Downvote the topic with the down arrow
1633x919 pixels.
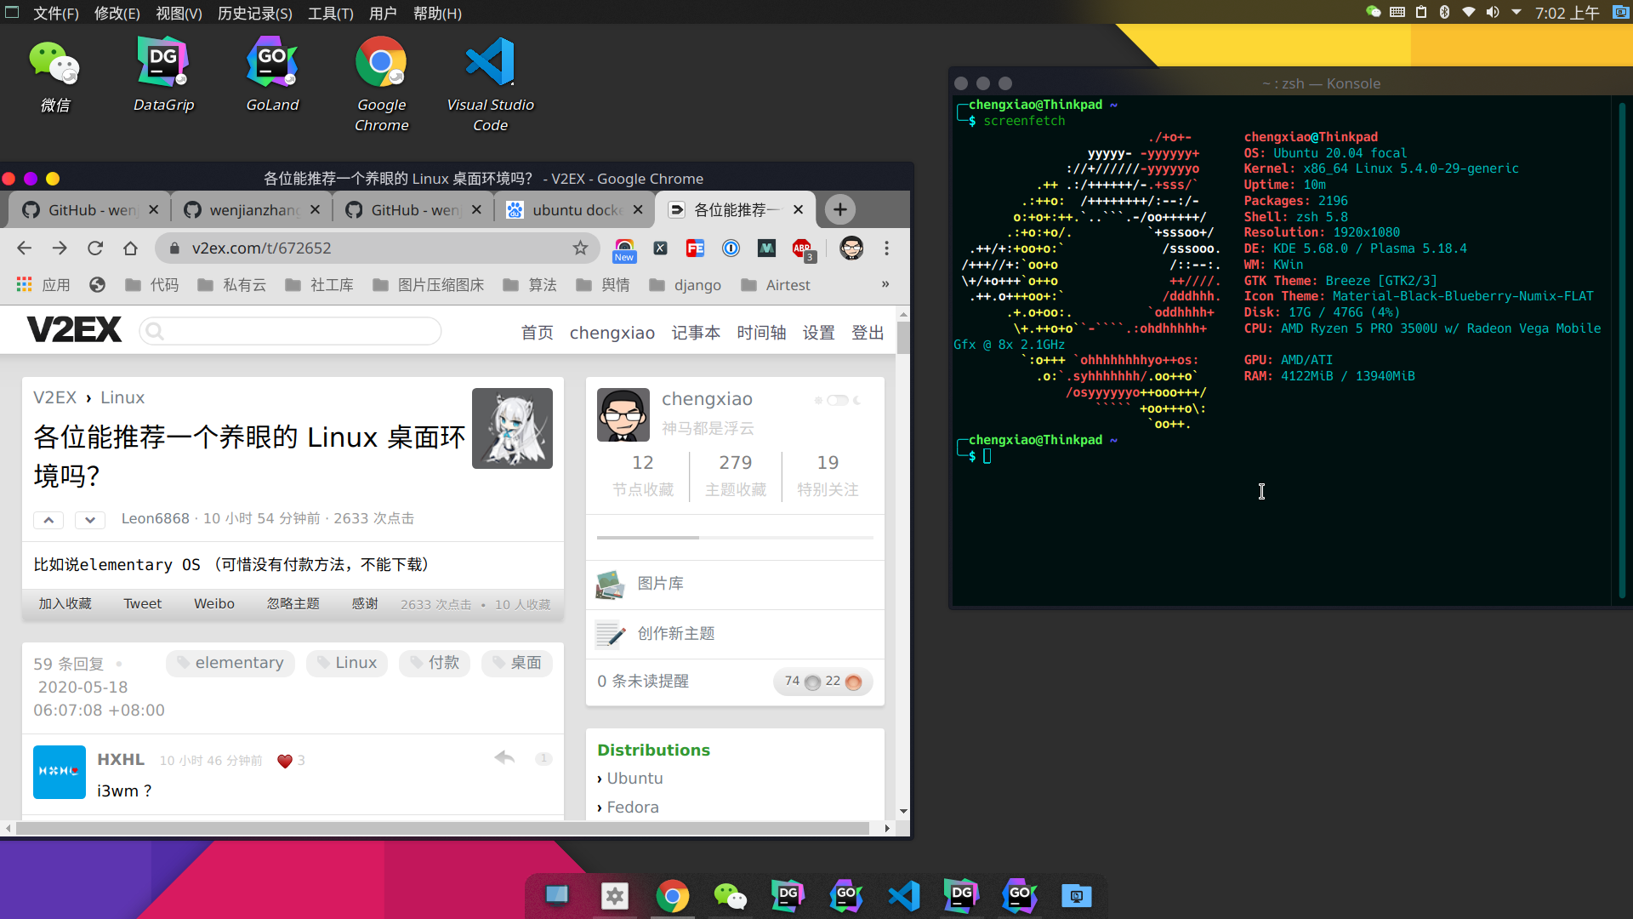(89, 520)
